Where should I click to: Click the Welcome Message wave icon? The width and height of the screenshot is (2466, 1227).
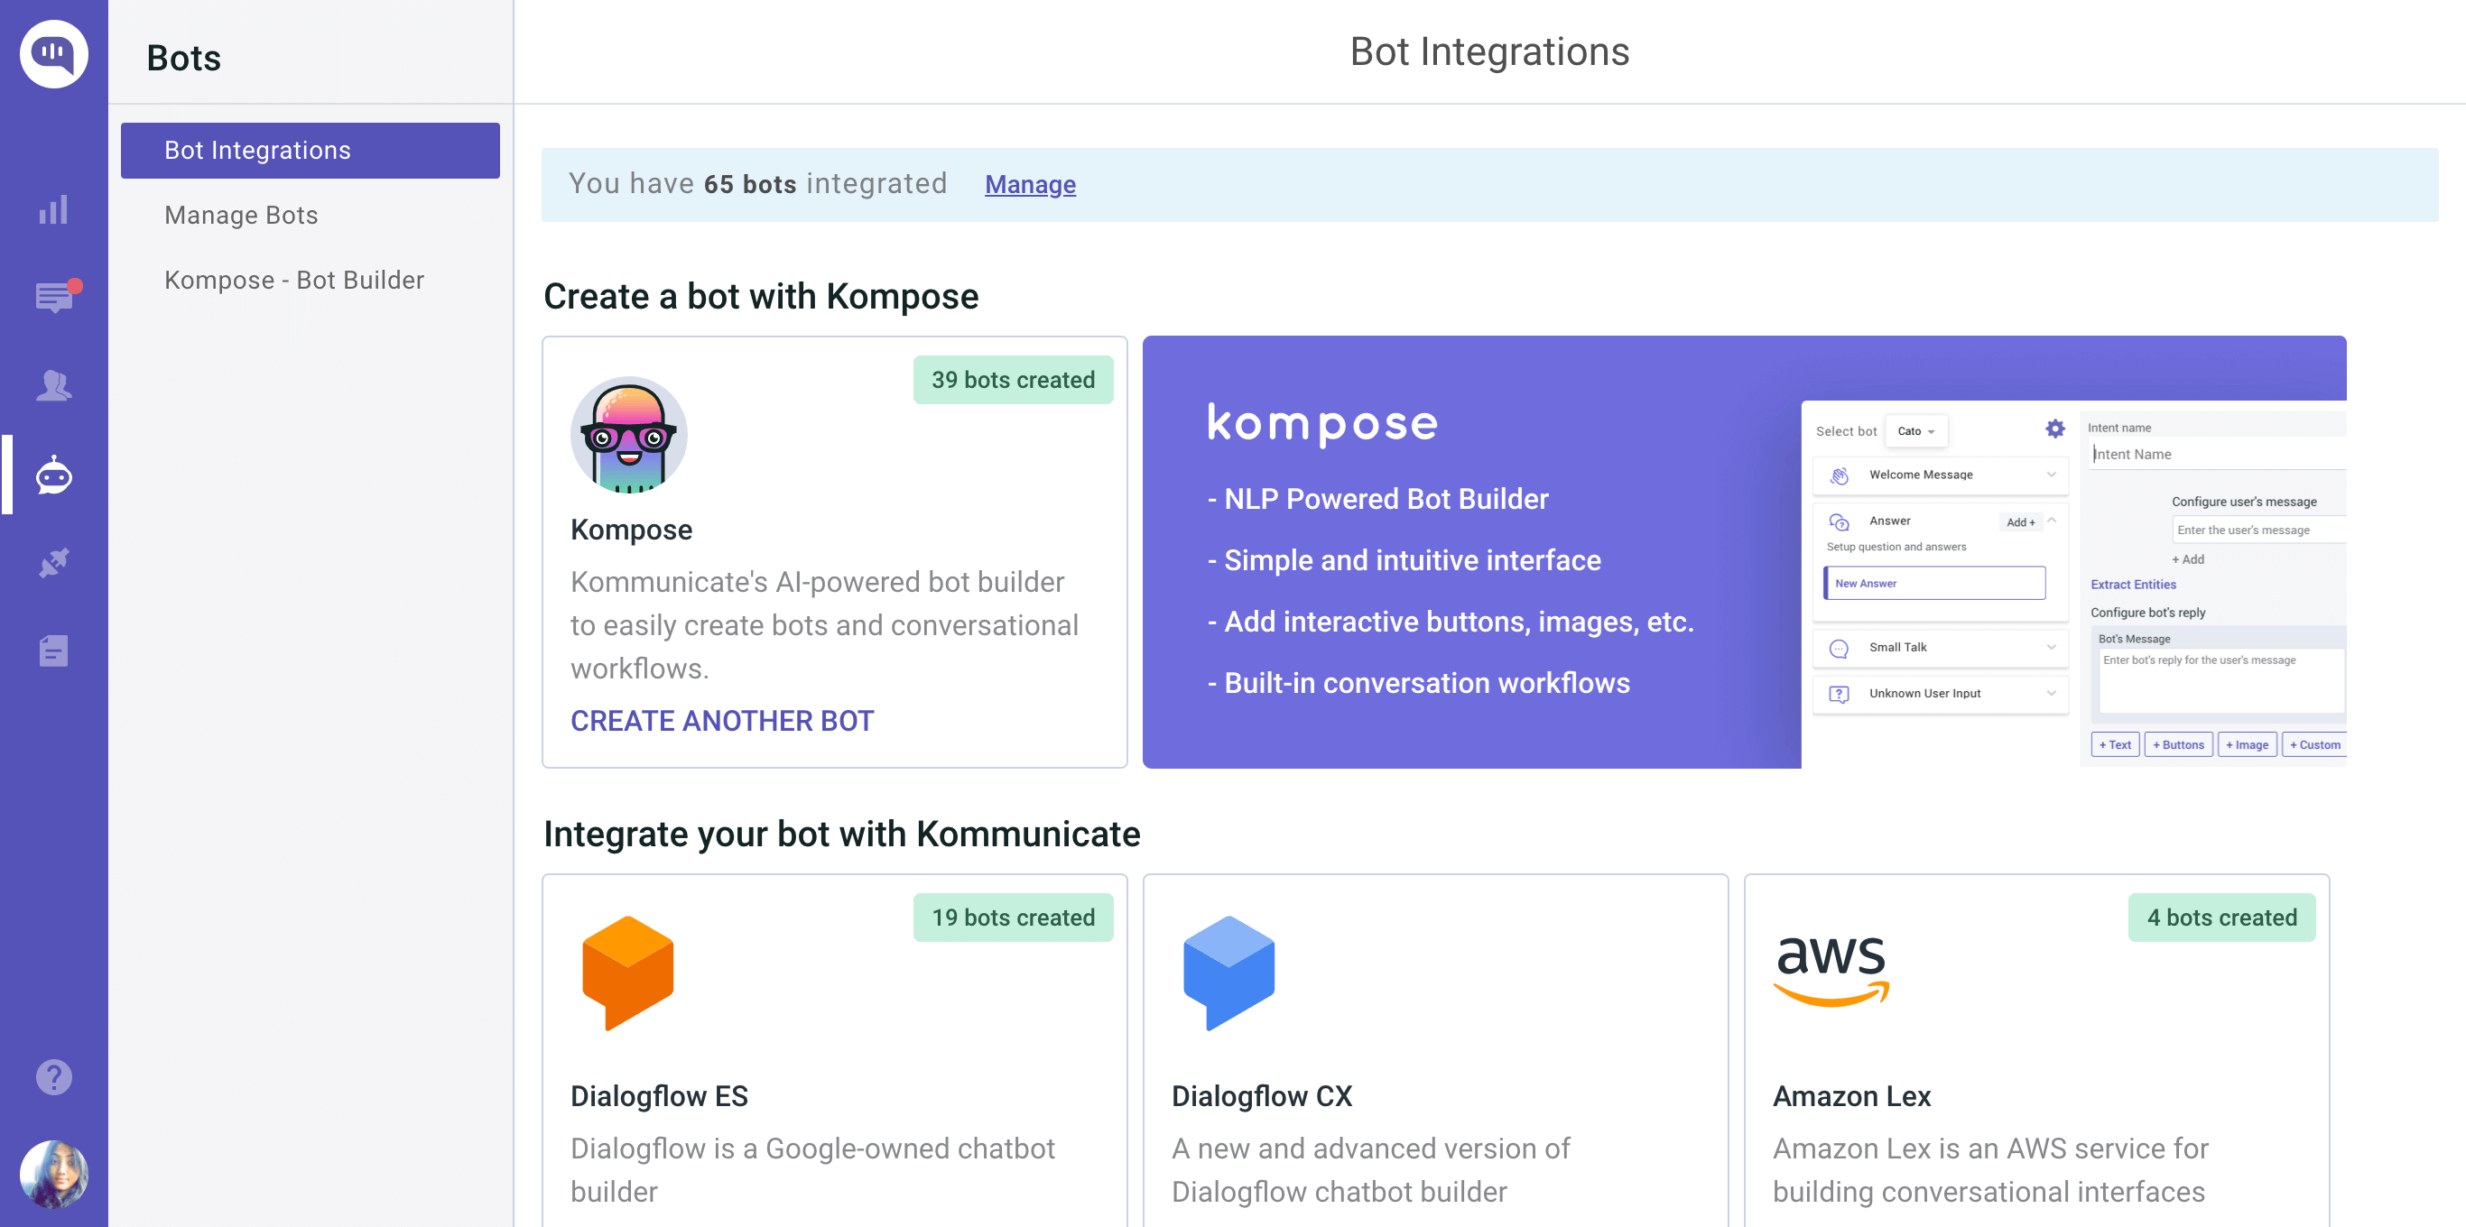coord(1839,475)
